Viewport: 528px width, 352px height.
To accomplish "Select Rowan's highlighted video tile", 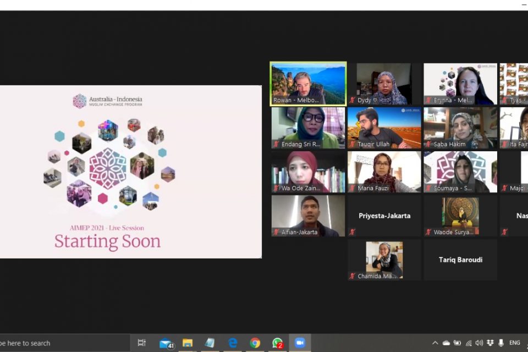I will 308,83.
